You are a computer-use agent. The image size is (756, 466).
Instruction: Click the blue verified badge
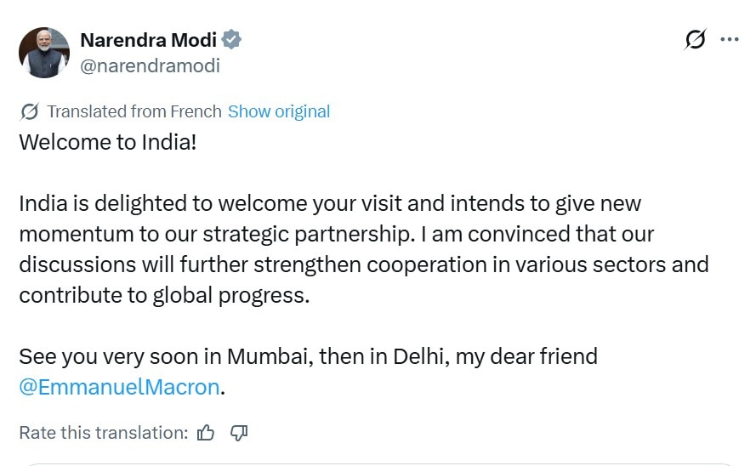pyautogui.click(x=231, y=40)
